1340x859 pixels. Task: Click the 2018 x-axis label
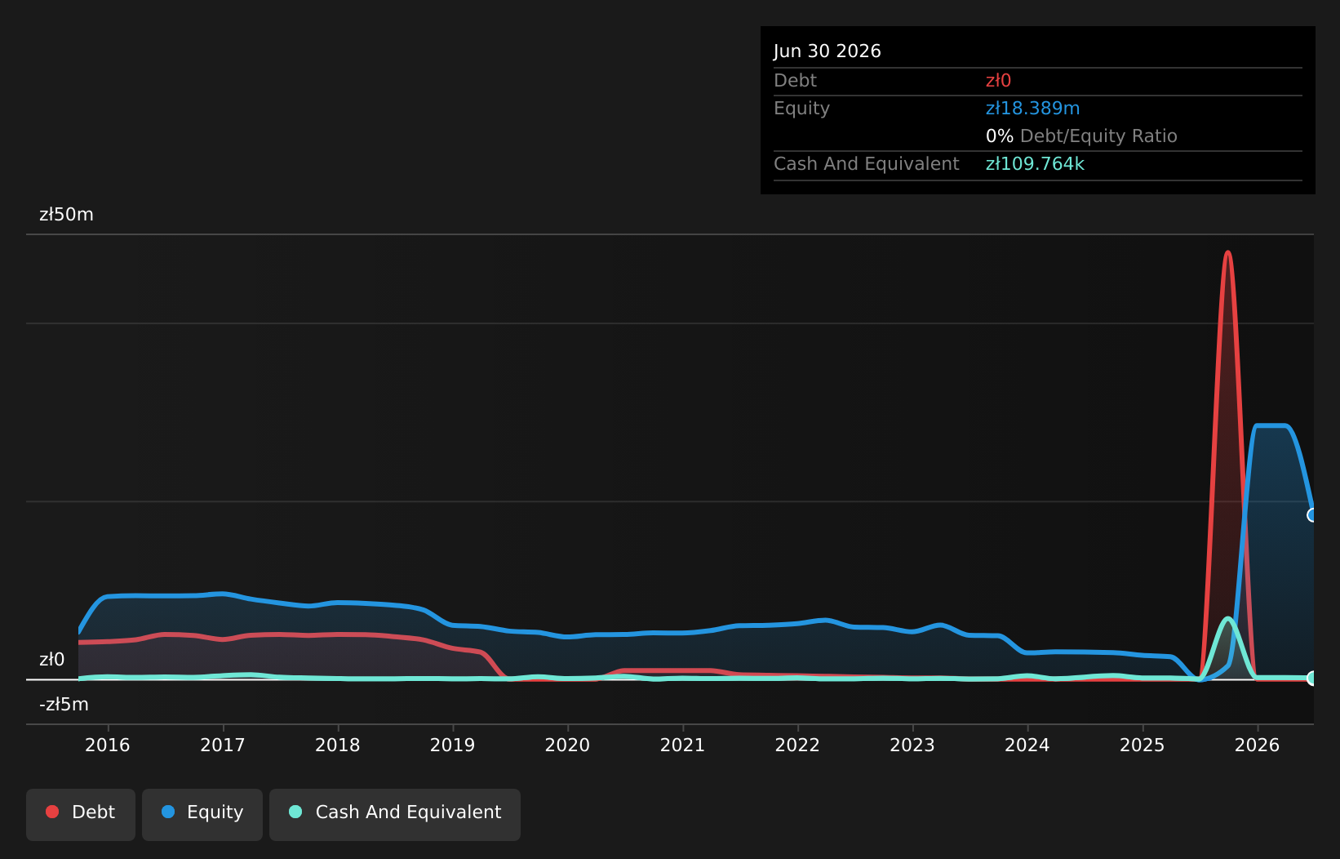point(338,745)
